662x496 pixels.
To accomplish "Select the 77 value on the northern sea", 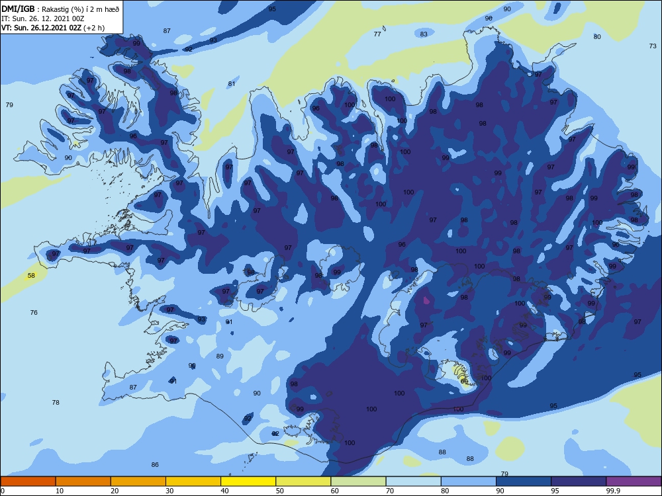I will tap(377, 34).
